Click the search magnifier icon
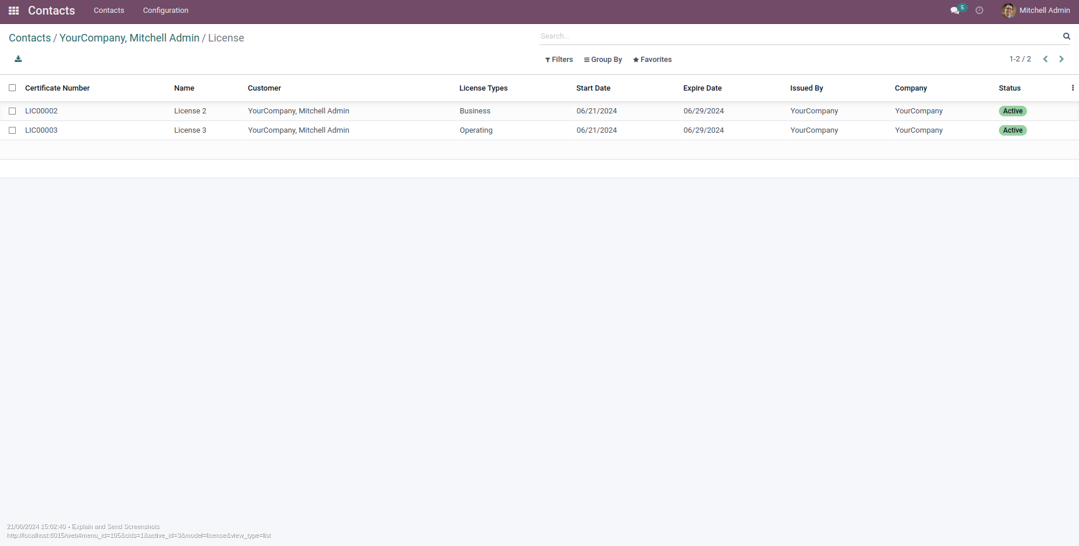 point(1067,36)
